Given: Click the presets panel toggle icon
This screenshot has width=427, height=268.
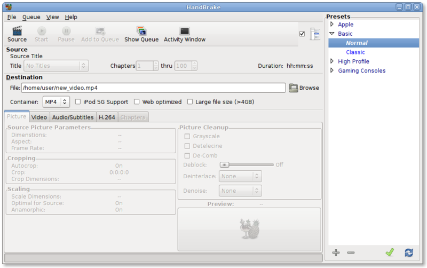Looking at the screenshot, I should pyautogui.click(x=315, y=34).
